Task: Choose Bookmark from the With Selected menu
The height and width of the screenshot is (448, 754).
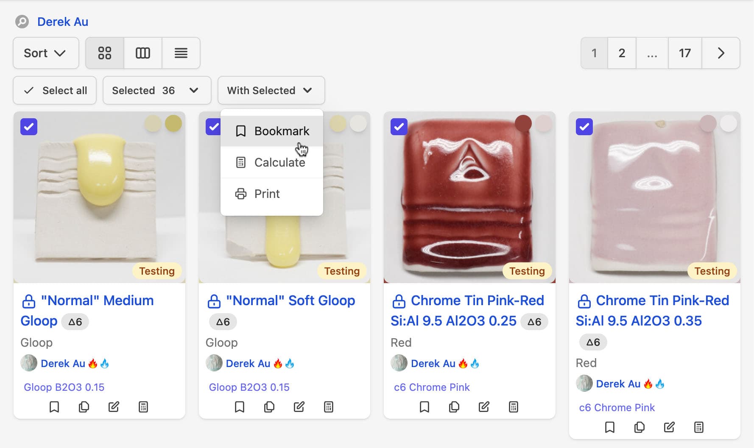Action: 282,131
